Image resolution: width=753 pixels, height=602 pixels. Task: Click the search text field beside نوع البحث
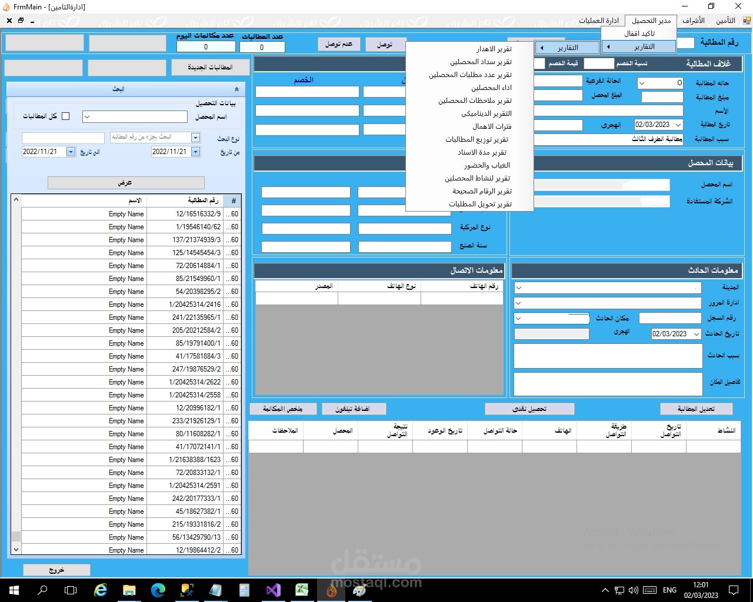point(63,138)
